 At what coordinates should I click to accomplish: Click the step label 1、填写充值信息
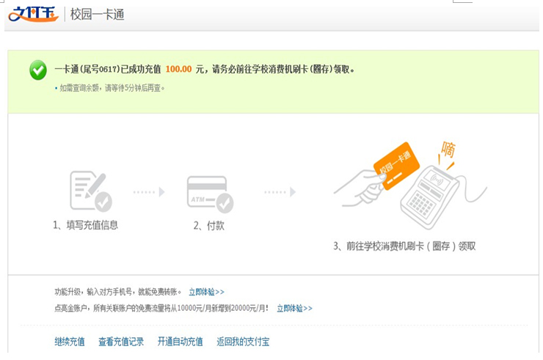coord(86,225)
